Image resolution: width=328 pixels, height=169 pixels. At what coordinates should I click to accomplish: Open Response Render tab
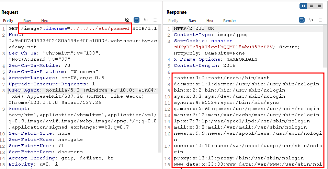[229, 21]
